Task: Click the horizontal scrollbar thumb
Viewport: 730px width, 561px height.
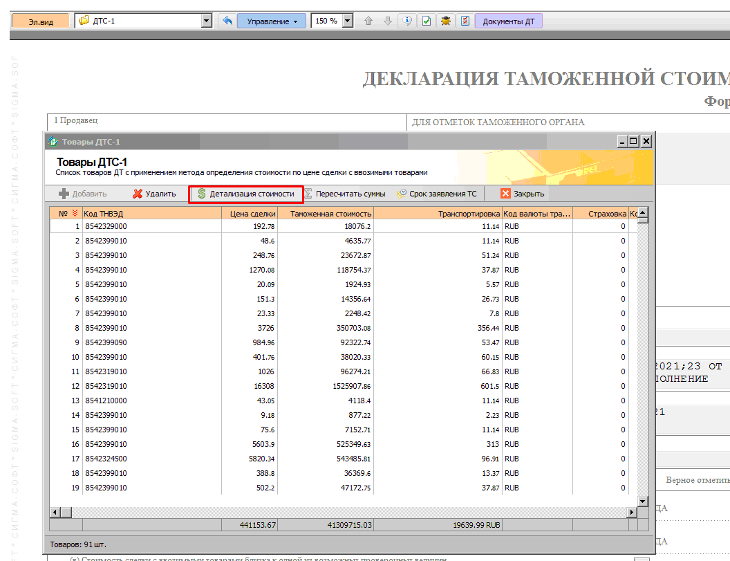Action: (x=66, y=512)
